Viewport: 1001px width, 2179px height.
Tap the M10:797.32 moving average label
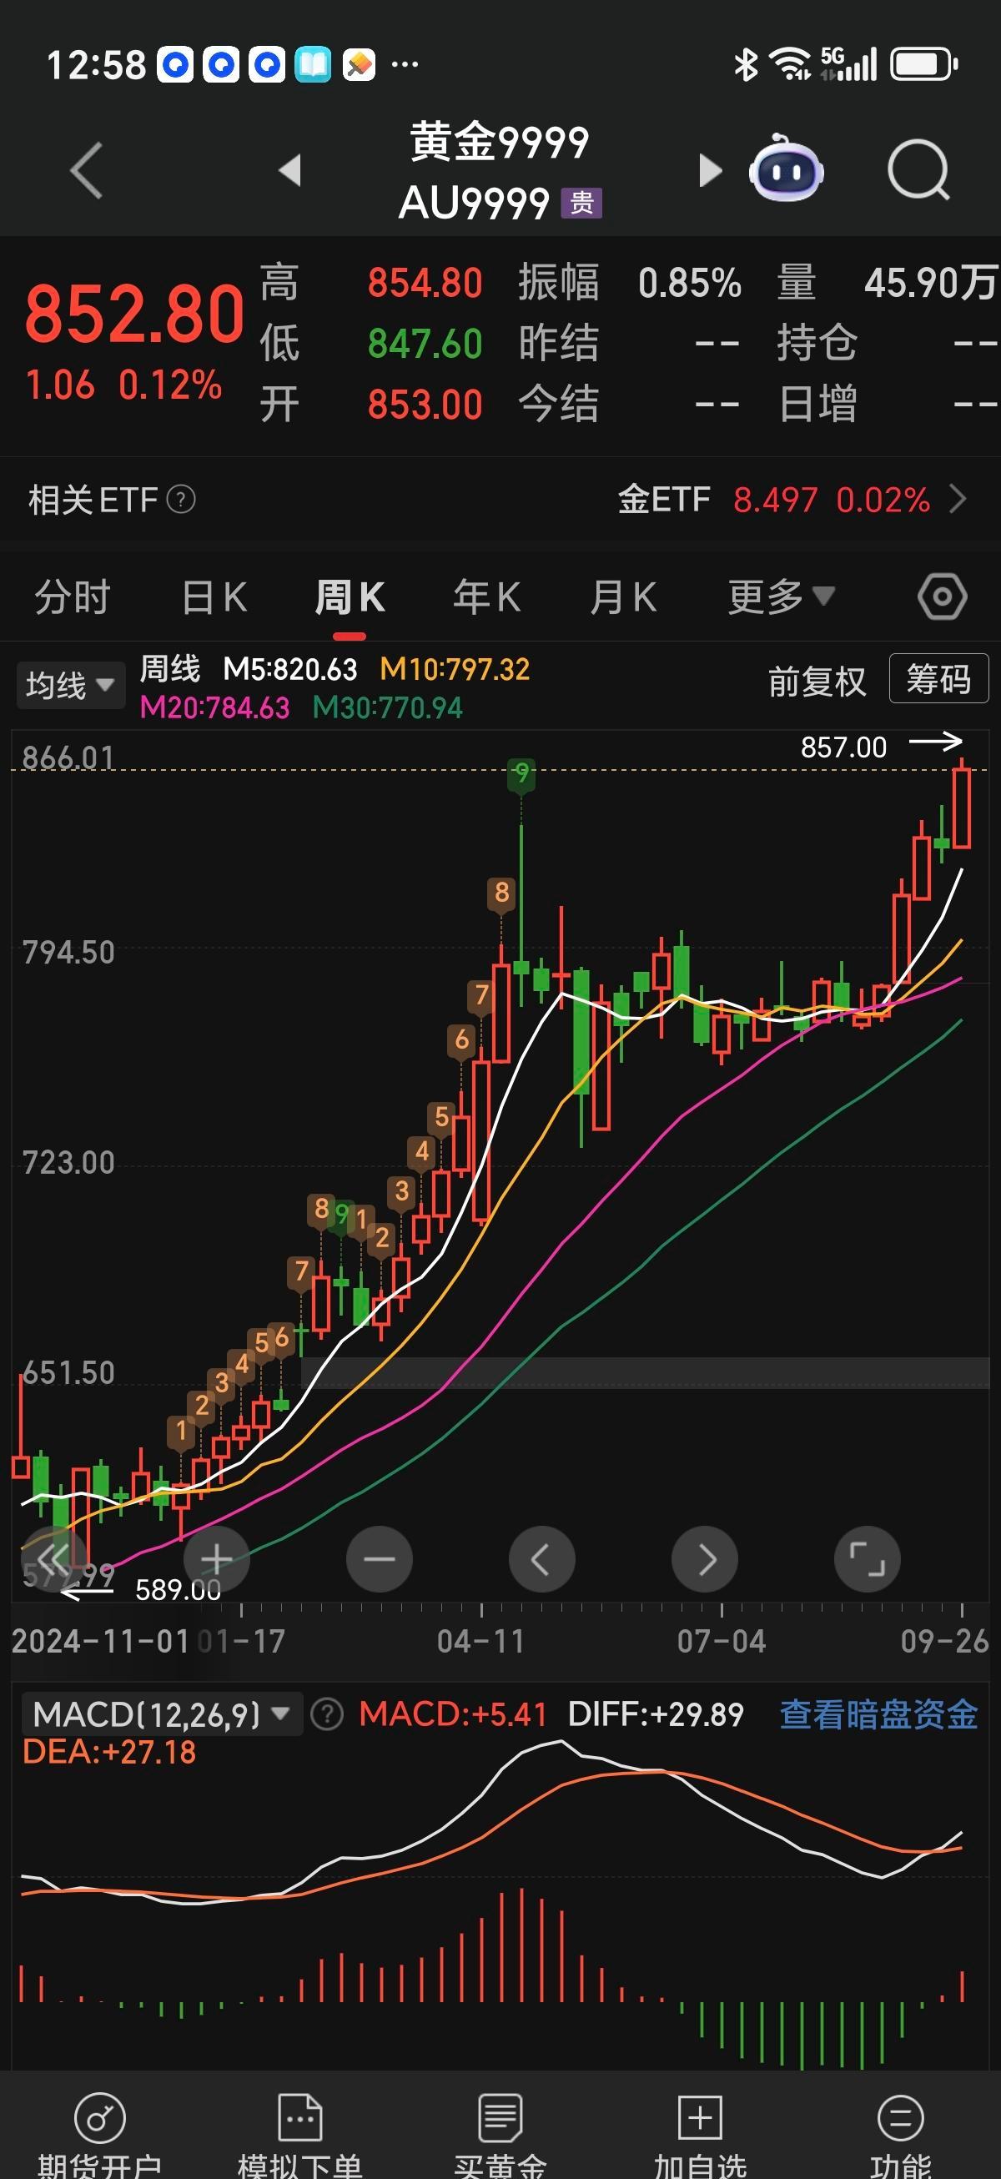[455, 670]
